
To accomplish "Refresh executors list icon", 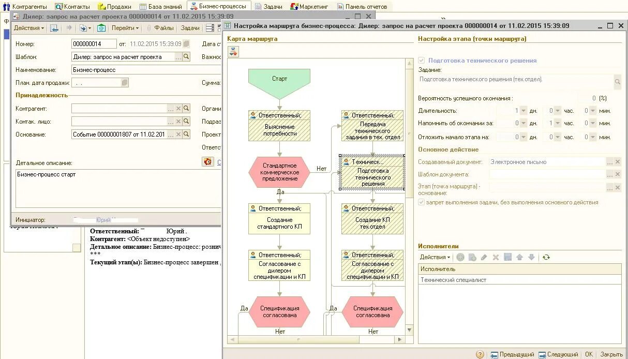I will (546, 257).
